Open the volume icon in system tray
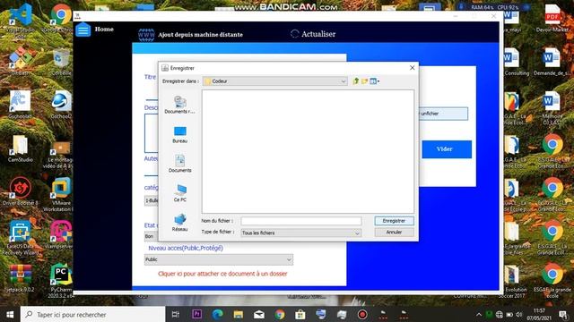The width and height of the screenshot is (574, 322). [x=519, y=314]
